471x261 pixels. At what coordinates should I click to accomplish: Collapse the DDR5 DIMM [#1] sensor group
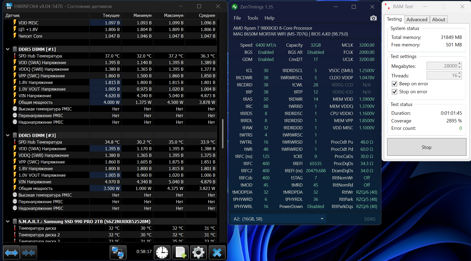(x=8, y=49)
